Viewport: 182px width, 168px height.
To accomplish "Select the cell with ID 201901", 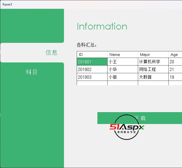I will [x=92, y=62].
